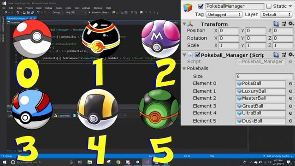This screenshot has width=295, height=166.
Task: Open the Pokeball_Manager script gear menu
Action: point(291,54)
